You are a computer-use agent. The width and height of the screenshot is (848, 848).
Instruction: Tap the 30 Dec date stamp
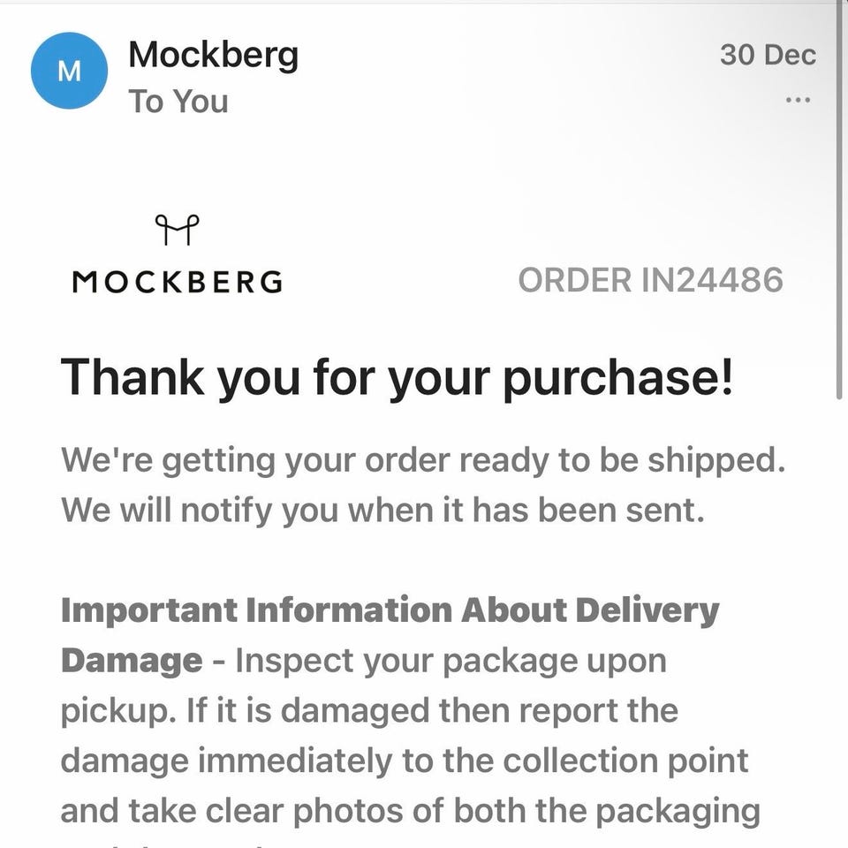pyautogui.click(x=767, y=55)
